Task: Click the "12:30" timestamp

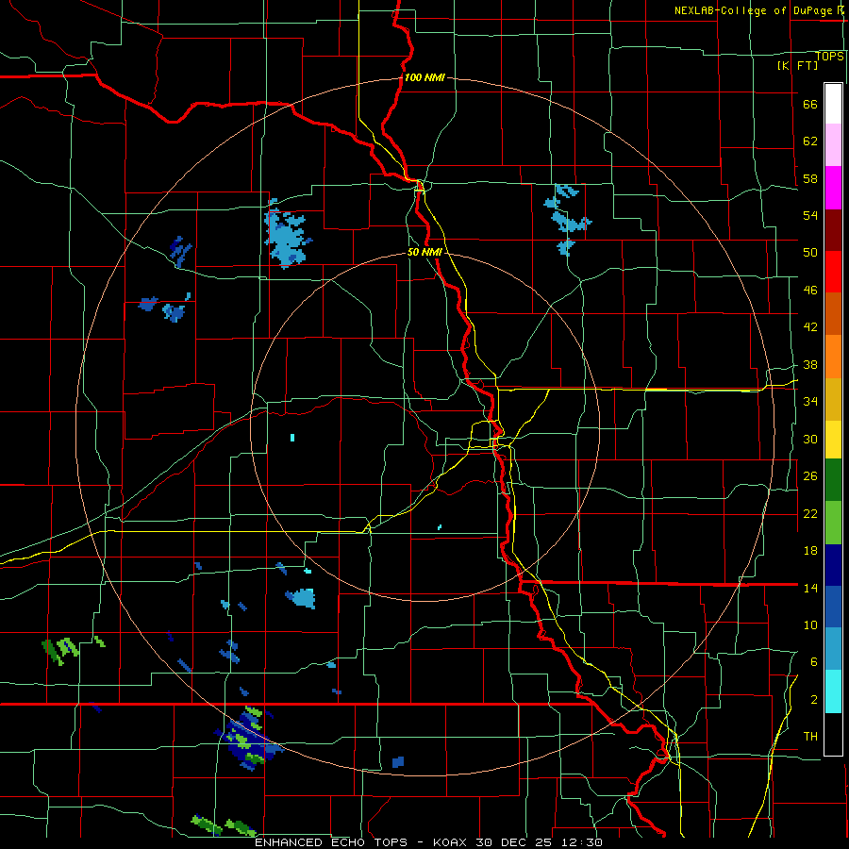Action: [581, 842]
